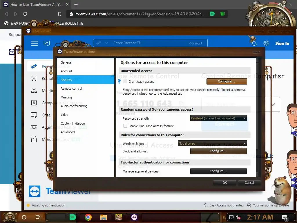The height and width of the screenshot is (223, 297).
Task: Click the Cortana circle on taskbar
Action: tap(24, 217)
